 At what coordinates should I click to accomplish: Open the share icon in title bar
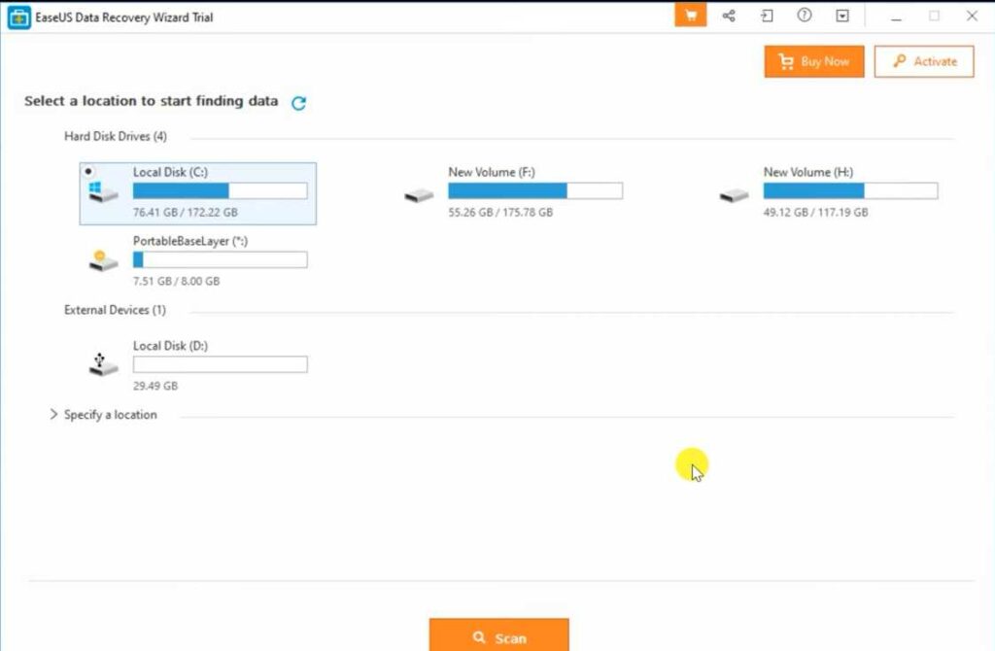click(x=729, y=16)
